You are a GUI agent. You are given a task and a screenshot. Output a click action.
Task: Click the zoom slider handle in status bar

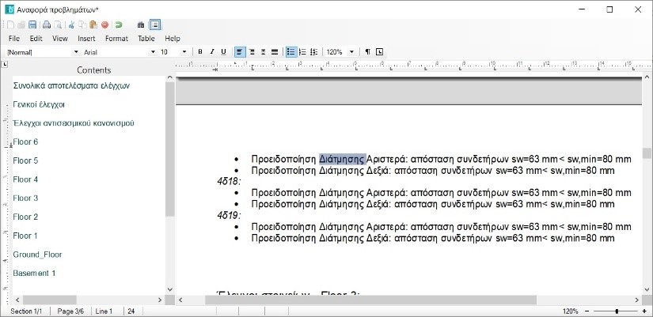pos(617,311)
